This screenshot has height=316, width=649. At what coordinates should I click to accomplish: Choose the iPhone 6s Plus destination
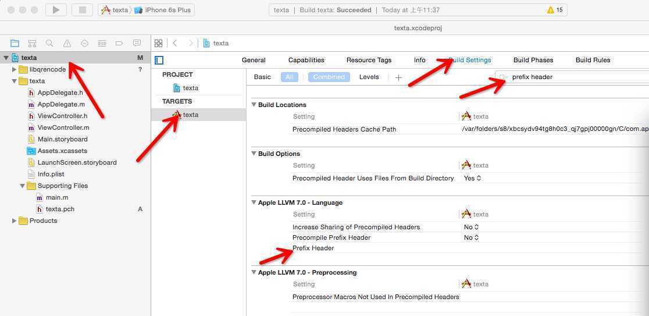pos(163,10)
